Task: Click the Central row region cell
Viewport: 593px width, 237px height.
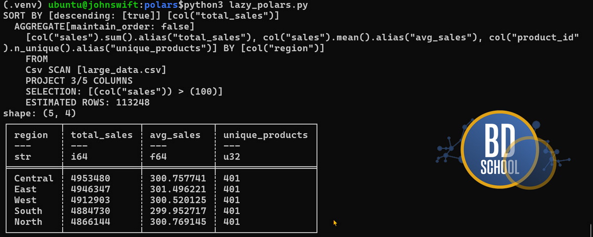Action: (x=34, y=178)
